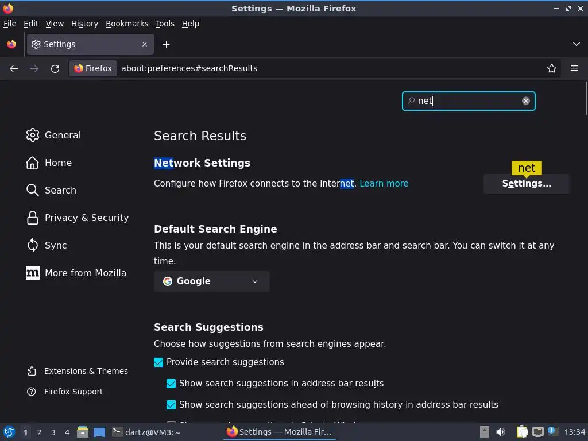Open the Tools menu

165,24
